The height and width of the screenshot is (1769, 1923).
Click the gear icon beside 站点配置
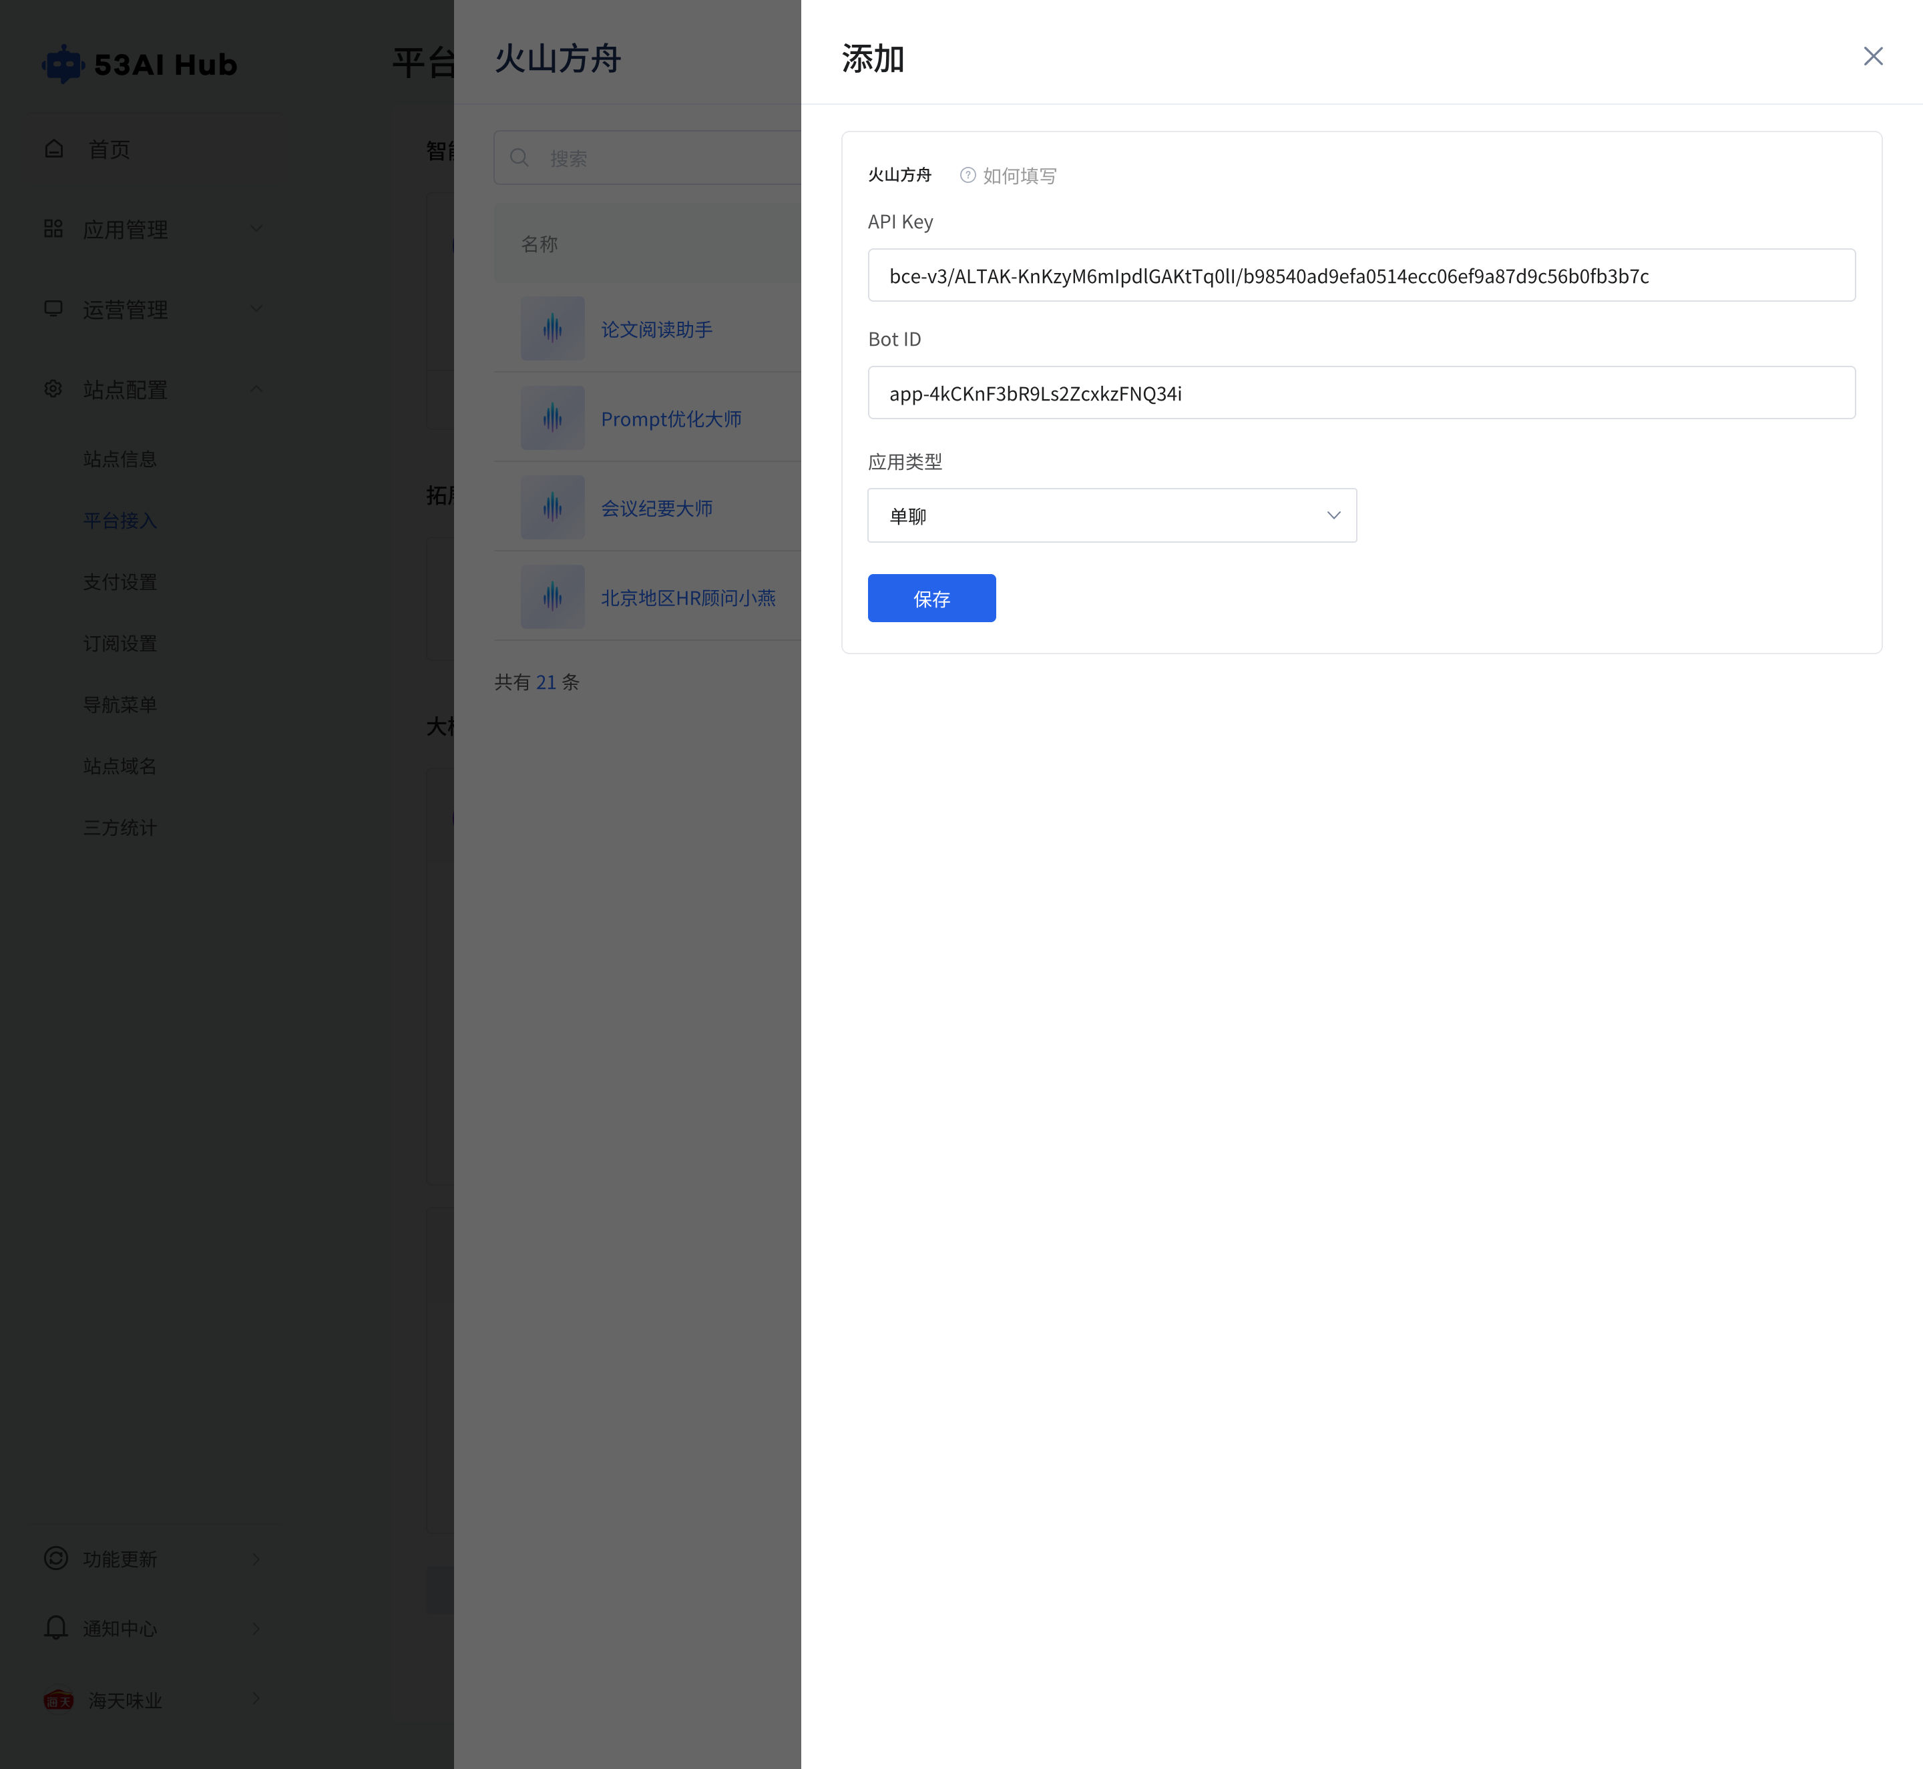tap(53, 389)
